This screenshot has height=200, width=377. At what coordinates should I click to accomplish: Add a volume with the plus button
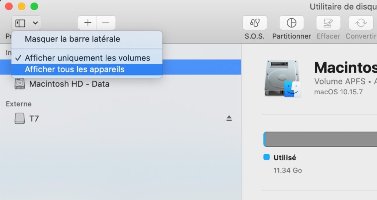(x=88, y=23)
